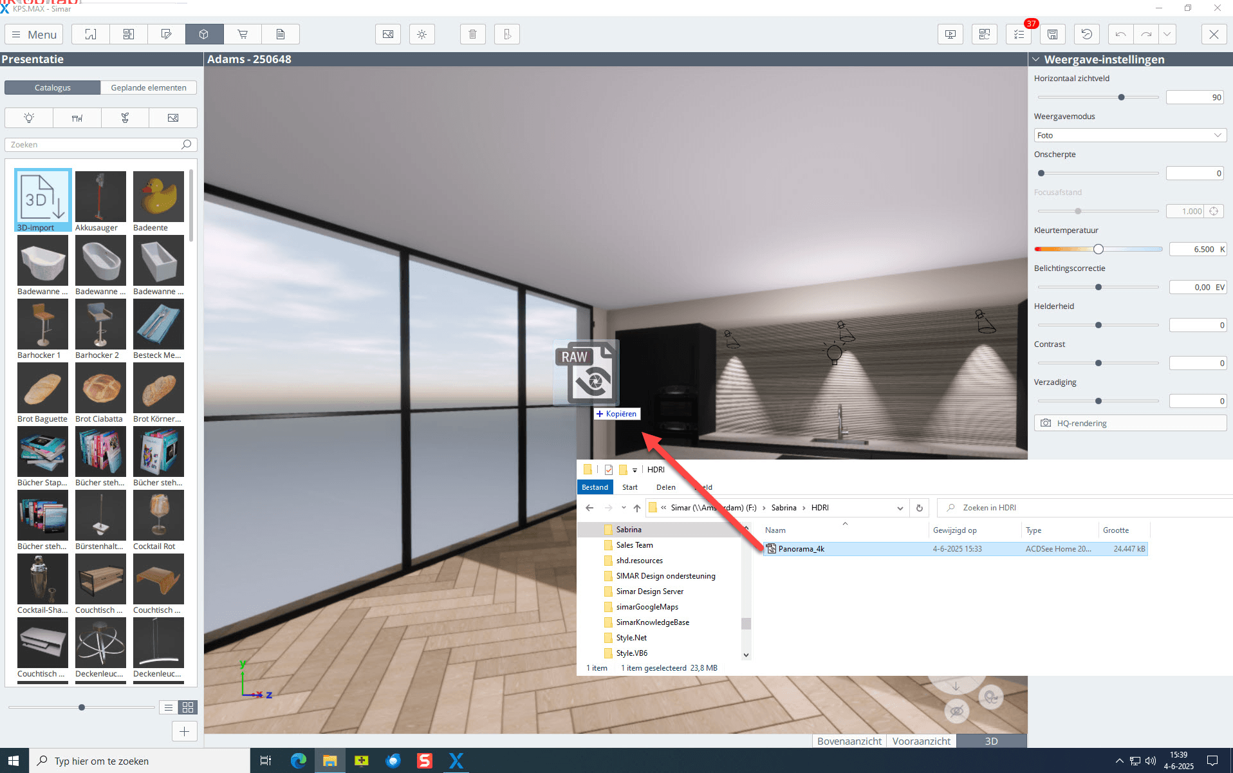
Task: Start HQ-rendering
Action: (1129, 423)
